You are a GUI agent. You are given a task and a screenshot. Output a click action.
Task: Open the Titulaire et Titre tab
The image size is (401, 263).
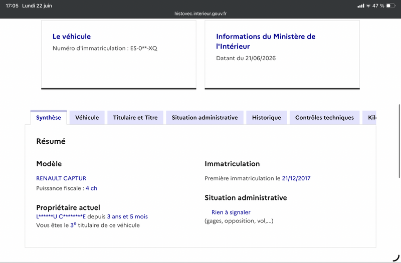(135, 118)
